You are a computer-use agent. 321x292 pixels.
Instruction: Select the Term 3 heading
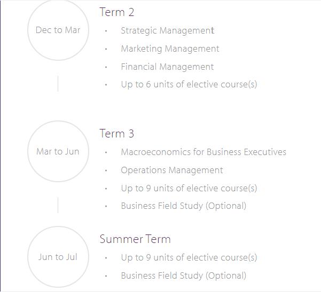(116, 134)
